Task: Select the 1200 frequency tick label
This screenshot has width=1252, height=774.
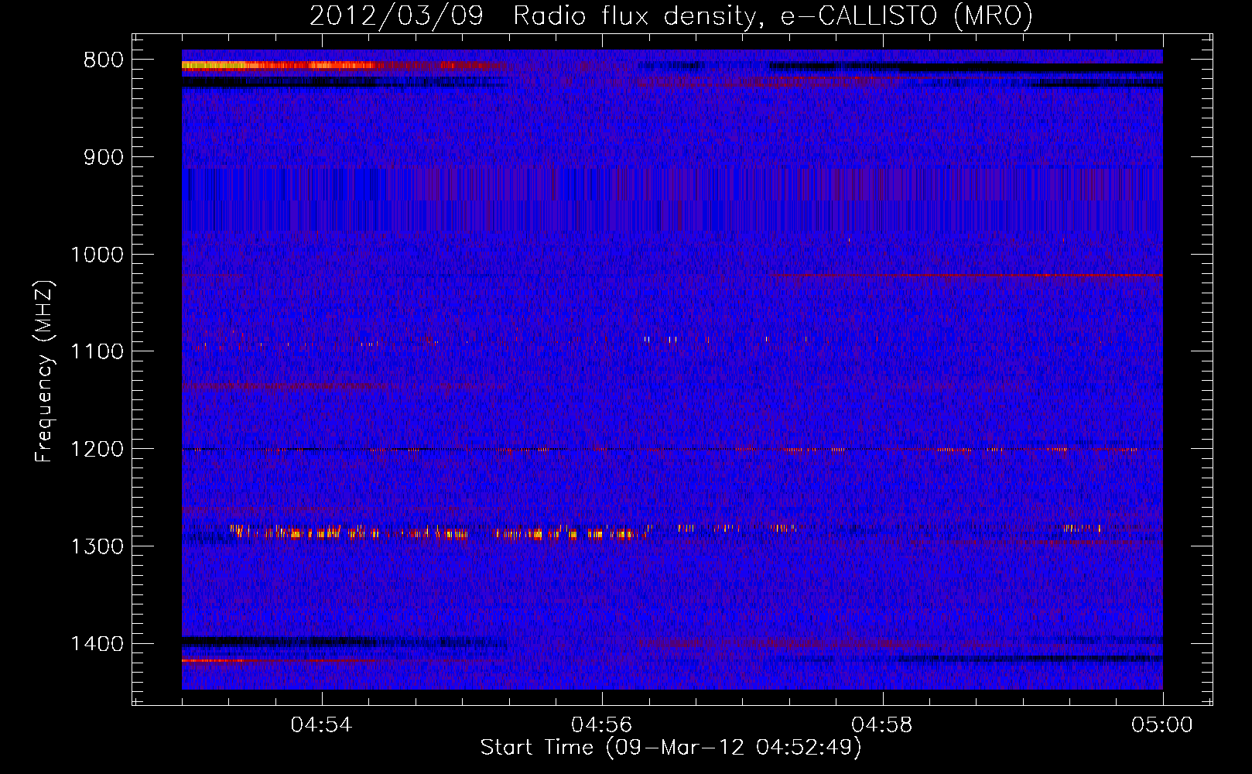Action: click(x=97, y=449)
